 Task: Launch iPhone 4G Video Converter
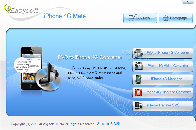tap(163, 66)
